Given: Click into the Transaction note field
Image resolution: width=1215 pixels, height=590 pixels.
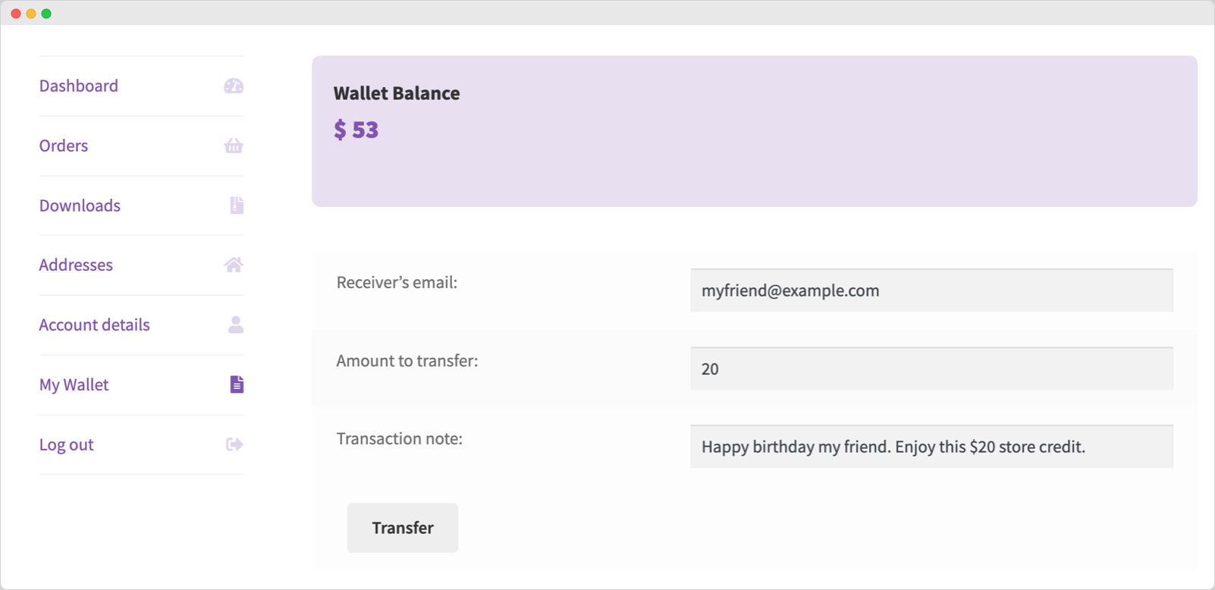Looking at the screenshot, I should pos(931,447).
